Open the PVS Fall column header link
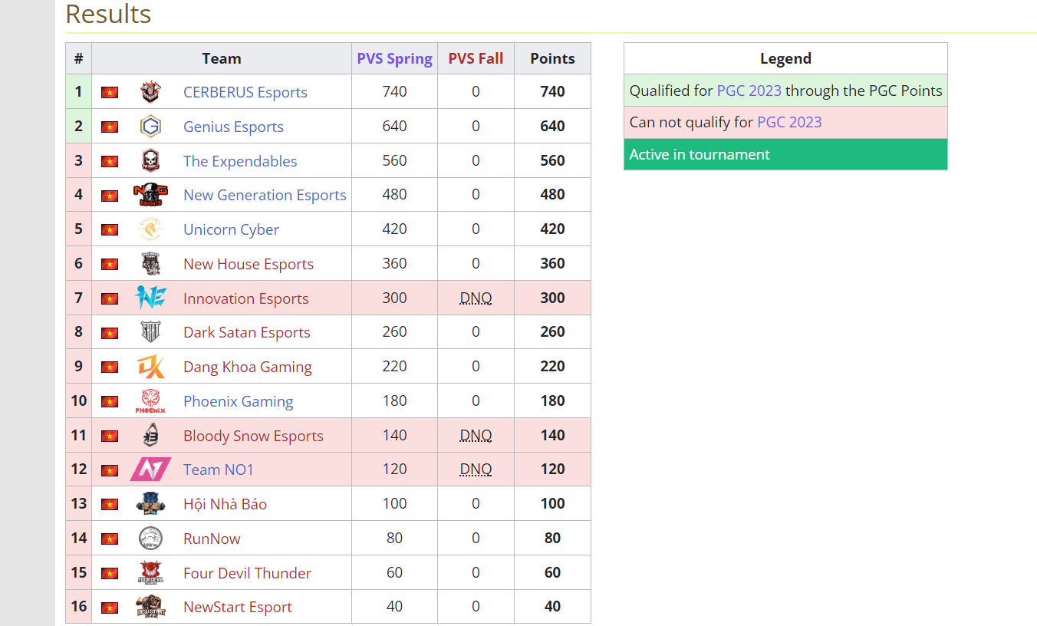1037x626 pixels. tap(476, 59)
